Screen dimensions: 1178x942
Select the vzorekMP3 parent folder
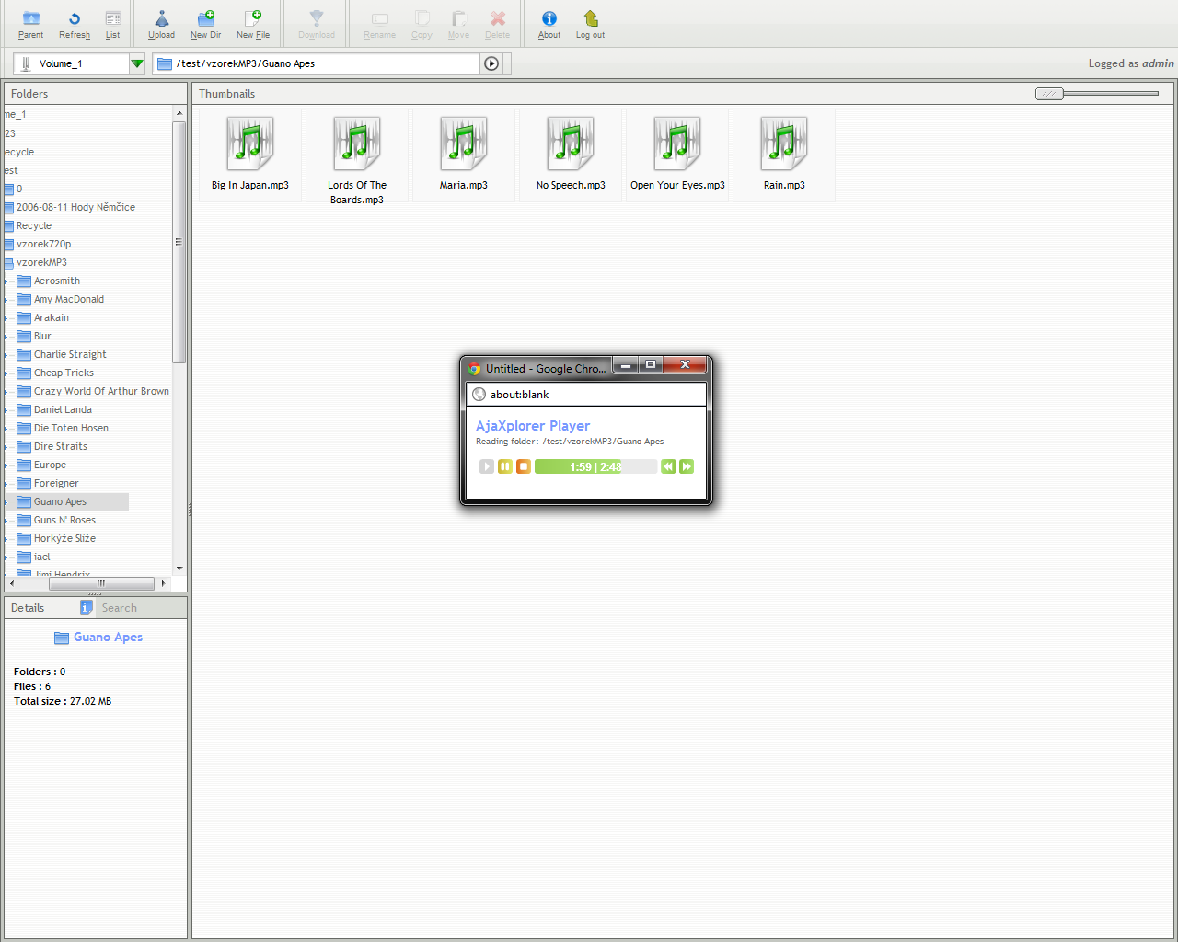41,262
